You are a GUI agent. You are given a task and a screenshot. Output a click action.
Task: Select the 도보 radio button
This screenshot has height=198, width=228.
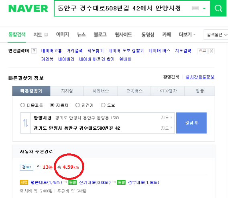point(103,105)
